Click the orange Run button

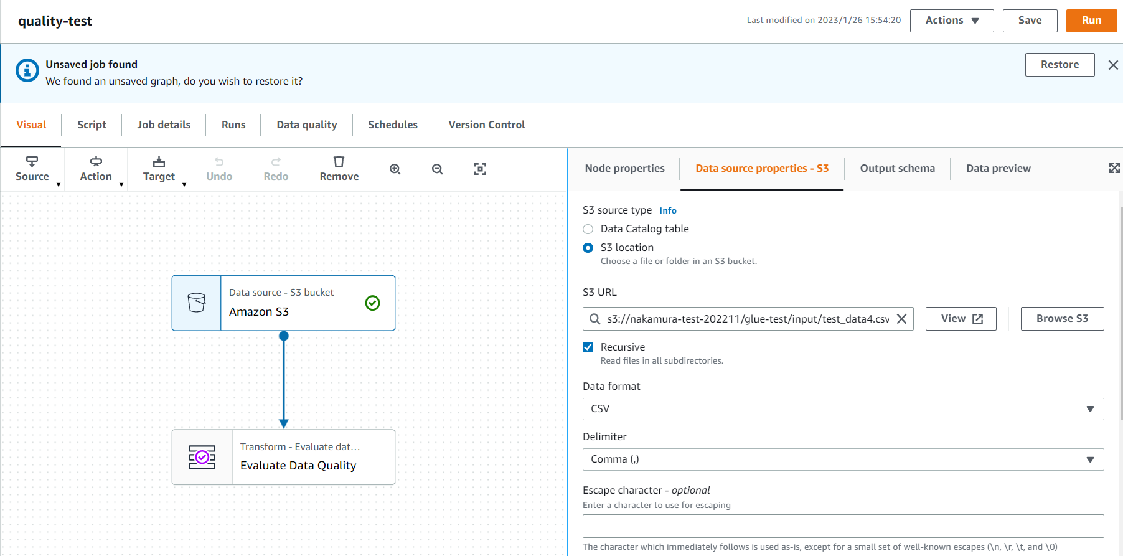[1091, 21]
